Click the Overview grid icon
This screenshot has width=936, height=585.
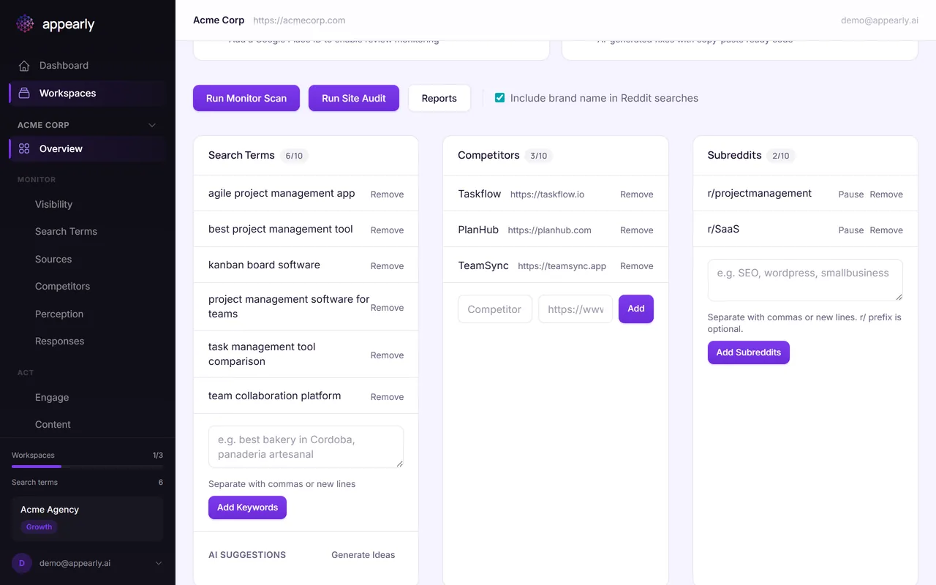click(x=24, y=148)
